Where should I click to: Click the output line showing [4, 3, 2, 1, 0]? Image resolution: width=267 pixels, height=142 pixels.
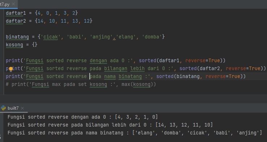point(83,117)
